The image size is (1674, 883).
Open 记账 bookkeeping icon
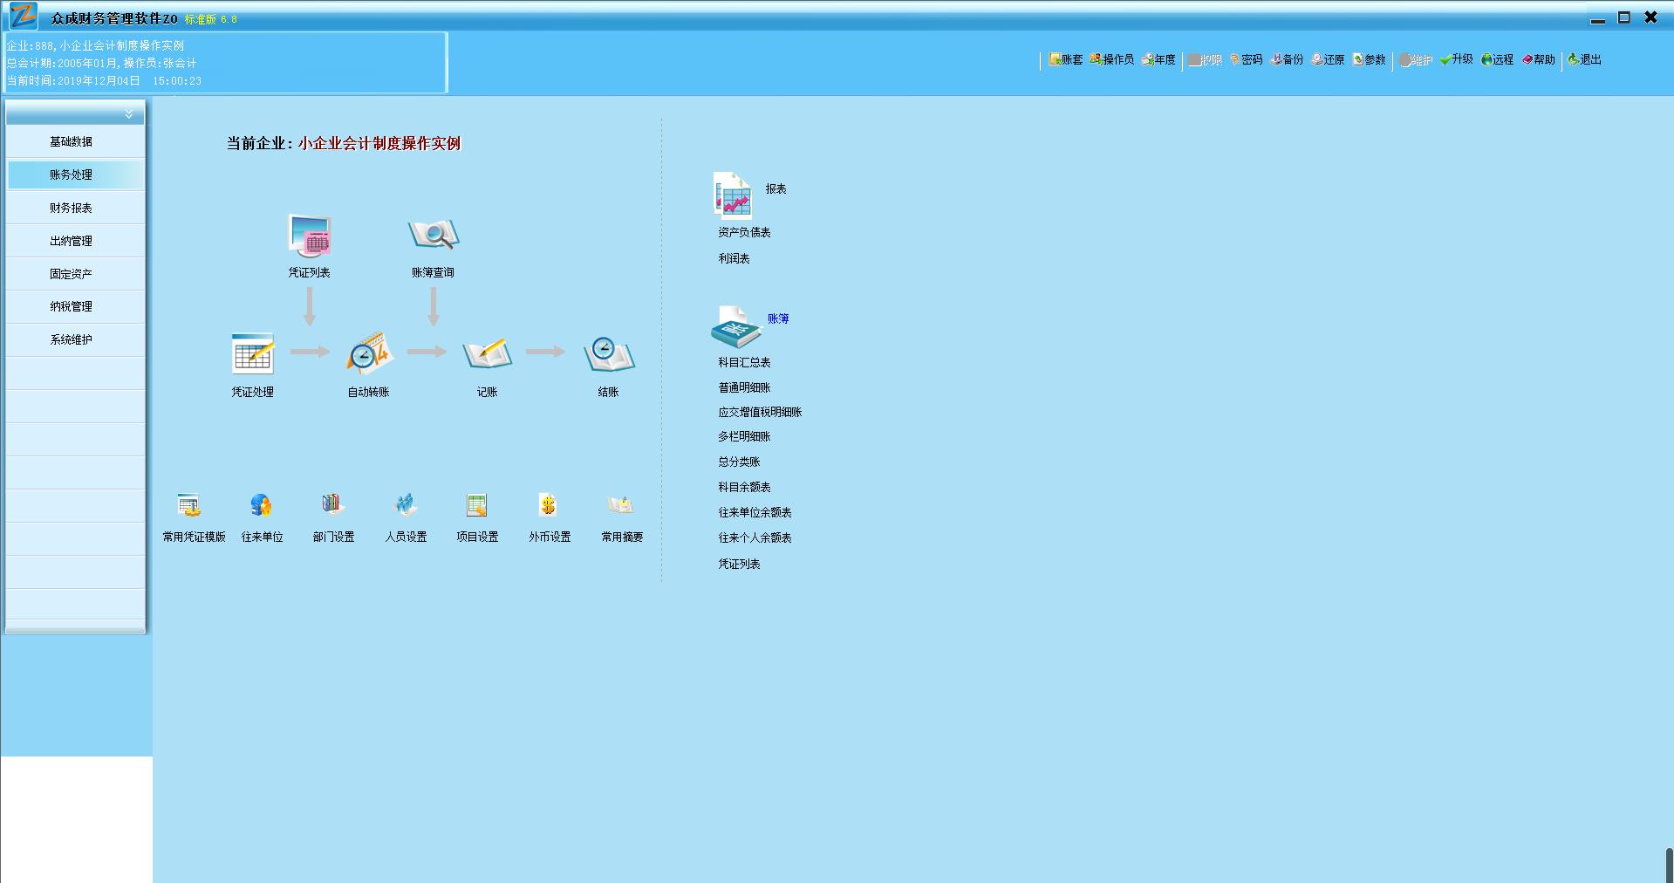(x=487, y=353)
